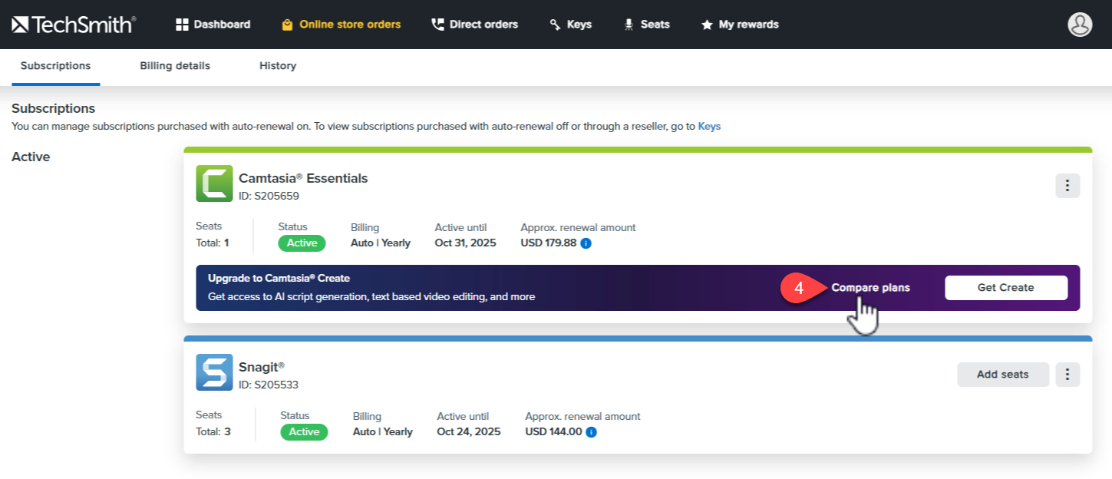
Task: Click info icon beside USD 144.00
Action: tap(591, 432)
